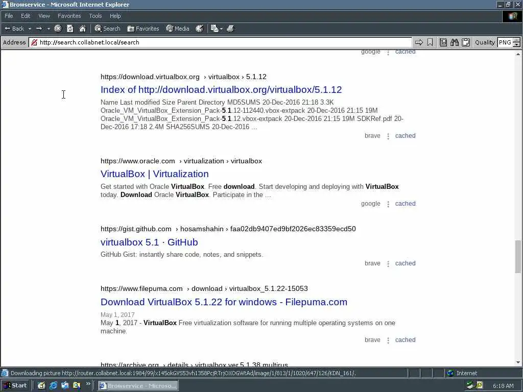523x392 pixels.
Task: Click the Go arrow next to address bar
Action: 419,42
